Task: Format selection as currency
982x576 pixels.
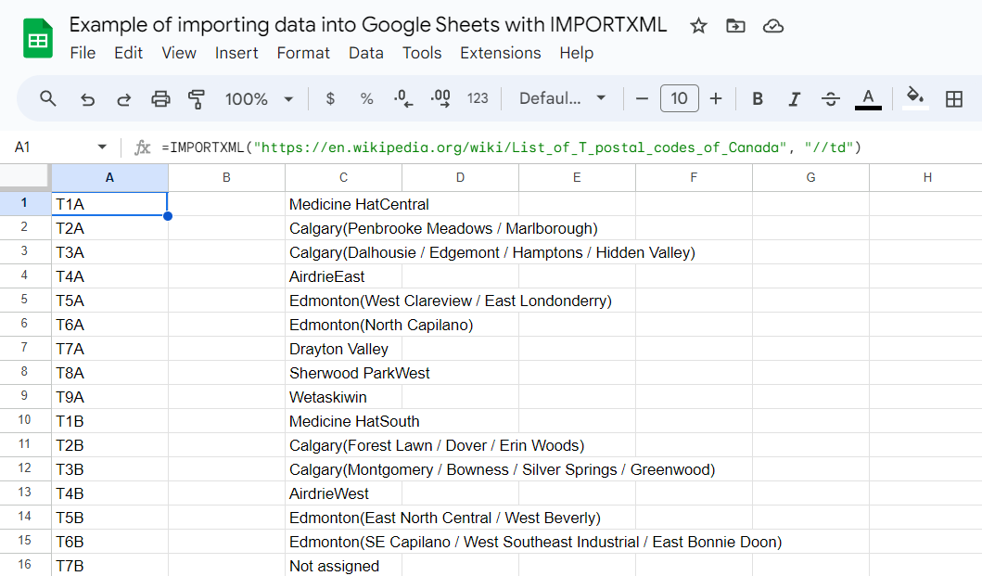Action: pyautogui.click(x=330, y=98)
